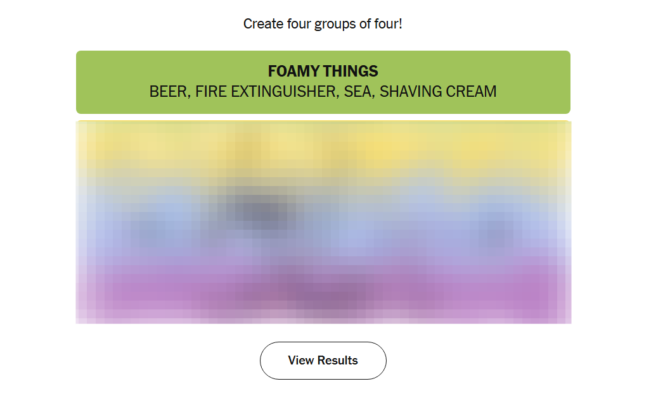Image resolution: width=670 pixels, height=398 pixels.
Task: Click the word 'four!' ending the heading
Action: click(x=388, y=24)
